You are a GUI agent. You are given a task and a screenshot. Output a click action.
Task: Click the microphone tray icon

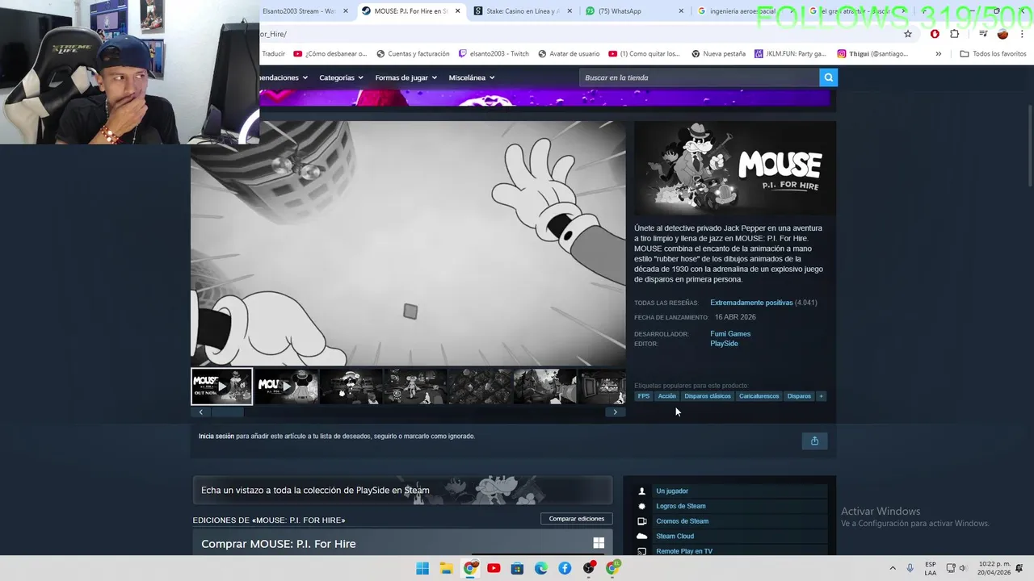910,568
